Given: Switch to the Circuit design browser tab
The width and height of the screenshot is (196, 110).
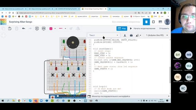Looking at the screenshot, I should pyautogui.click(x=94, y=9).
